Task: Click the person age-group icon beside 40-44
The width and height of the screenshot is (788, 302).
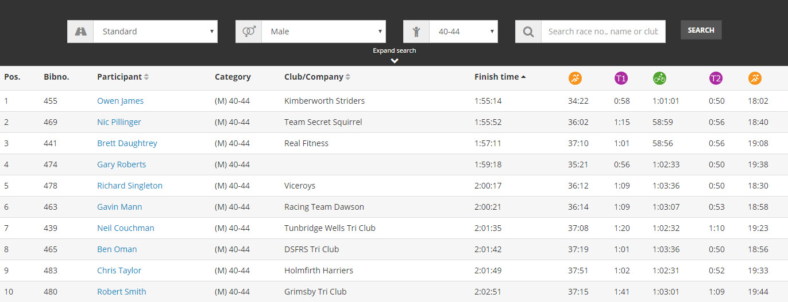Action: point(416,32)
